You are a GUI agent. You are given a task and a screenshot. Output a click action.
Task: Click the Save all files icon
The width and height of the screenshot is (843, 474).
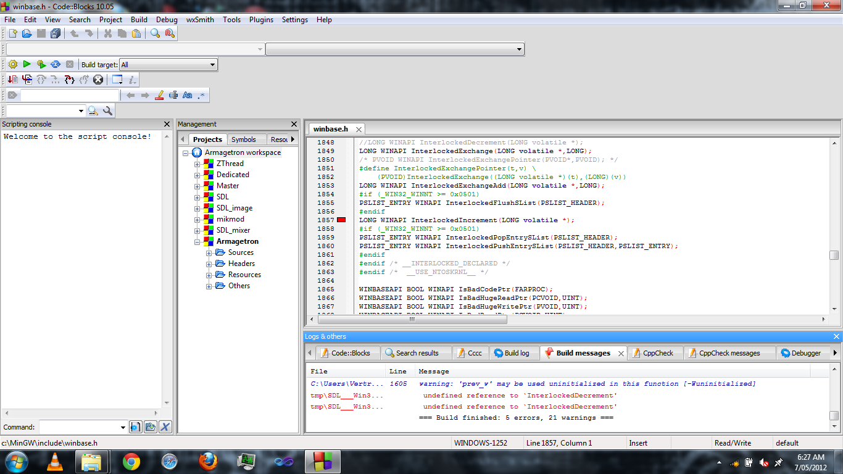[56, 33]
